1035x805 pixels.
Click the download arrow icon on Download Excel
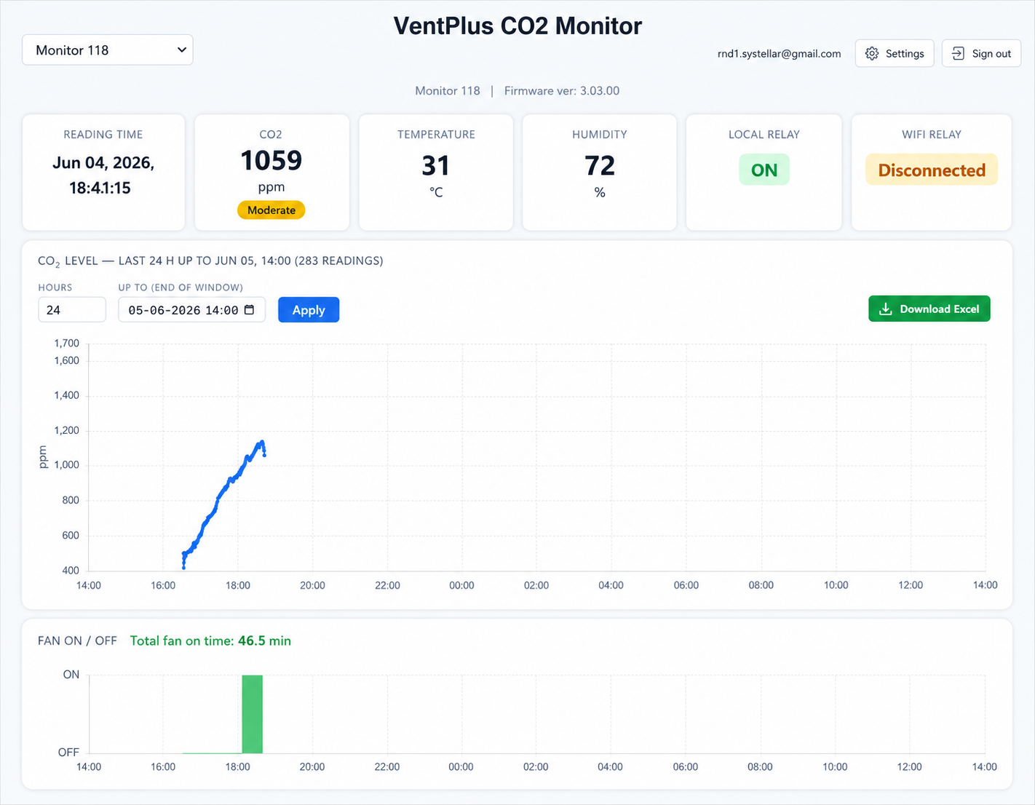click(885, 309)
